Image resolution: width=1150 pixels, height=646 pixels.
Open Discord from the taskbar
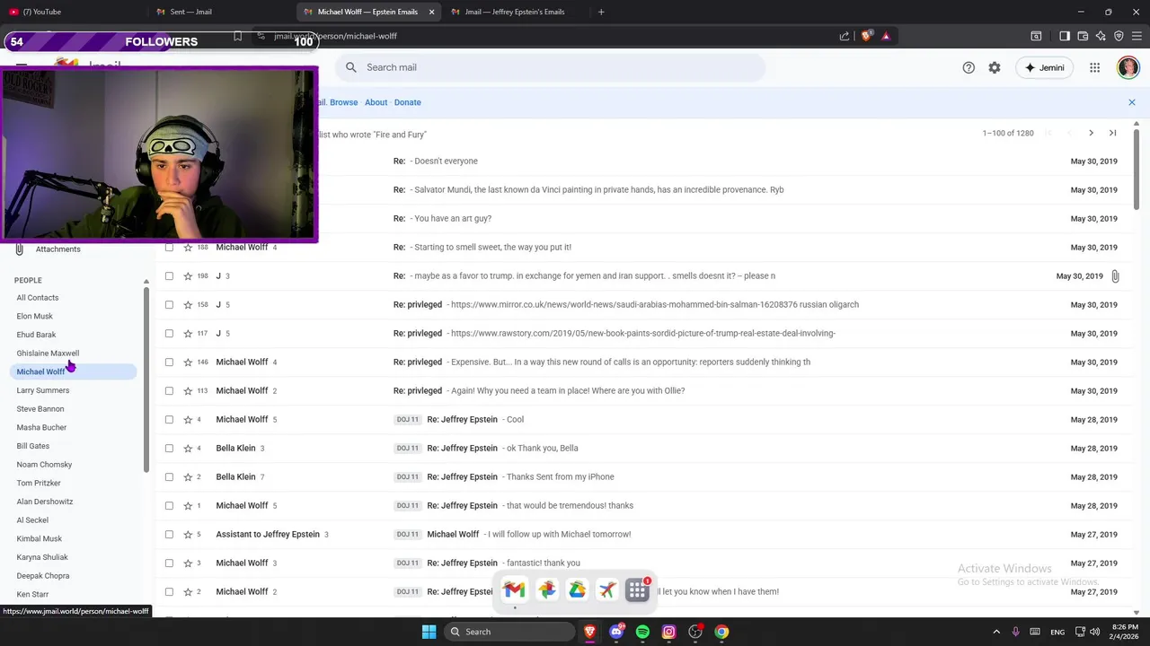(x=616, y=632)
